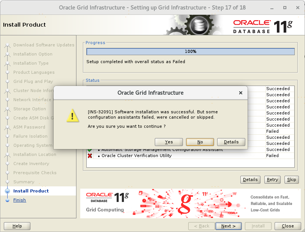Click the Finish link in sidebar
The width and height of the screenshot is (305, 232).
20,200
